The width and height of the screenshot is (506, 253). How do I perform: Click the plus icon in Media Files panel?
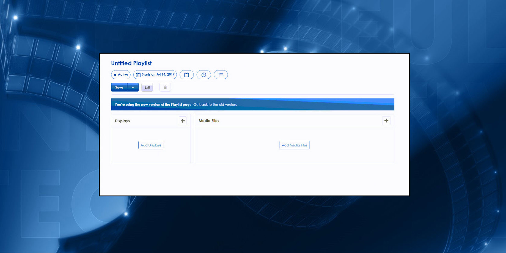[386, 121]
